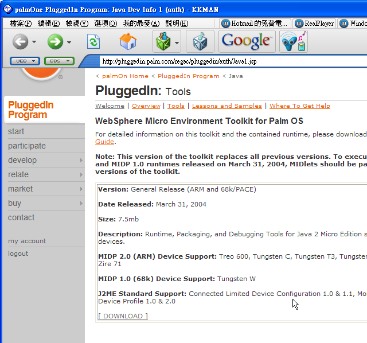Click the DOWNLOAD link
The height and width of the screenshot is (343, 367).
[123, 316]
